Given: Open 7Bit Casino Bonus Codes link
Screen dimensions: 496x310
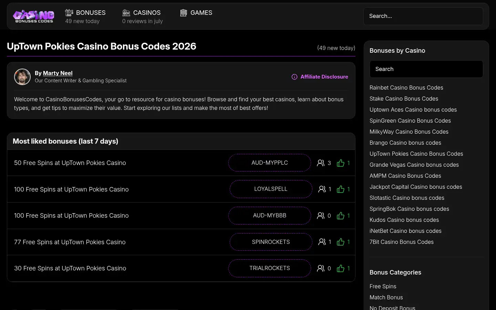Looking at the screenshot, I should coord(402,242).
